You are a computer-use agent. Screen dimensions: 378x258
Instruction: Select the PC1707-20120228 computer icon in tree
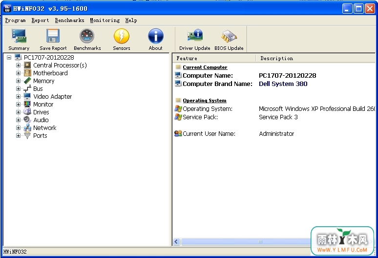click(x=18, y=57)
